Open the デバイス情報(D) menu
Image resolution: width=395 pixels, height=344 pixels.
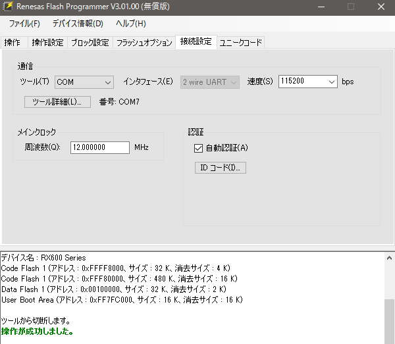pyautogui.click(x=78, y=24)
